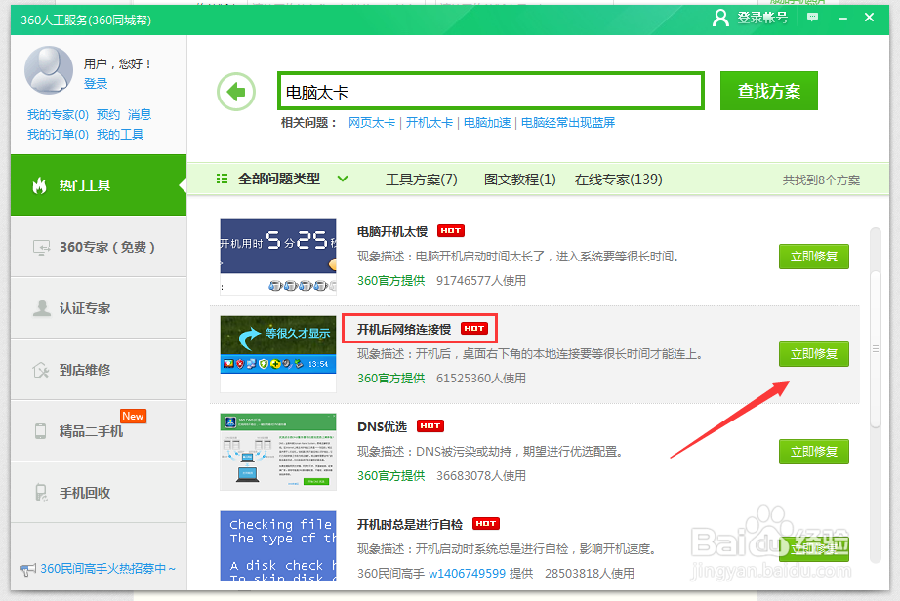Open the 等很久才显示 network thumbnail
The image size is (900, 601).
point(278,353)
